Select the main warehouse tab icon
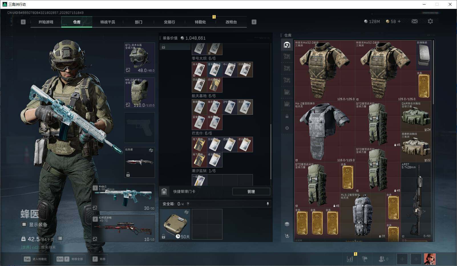 click(x=287, y=45)
